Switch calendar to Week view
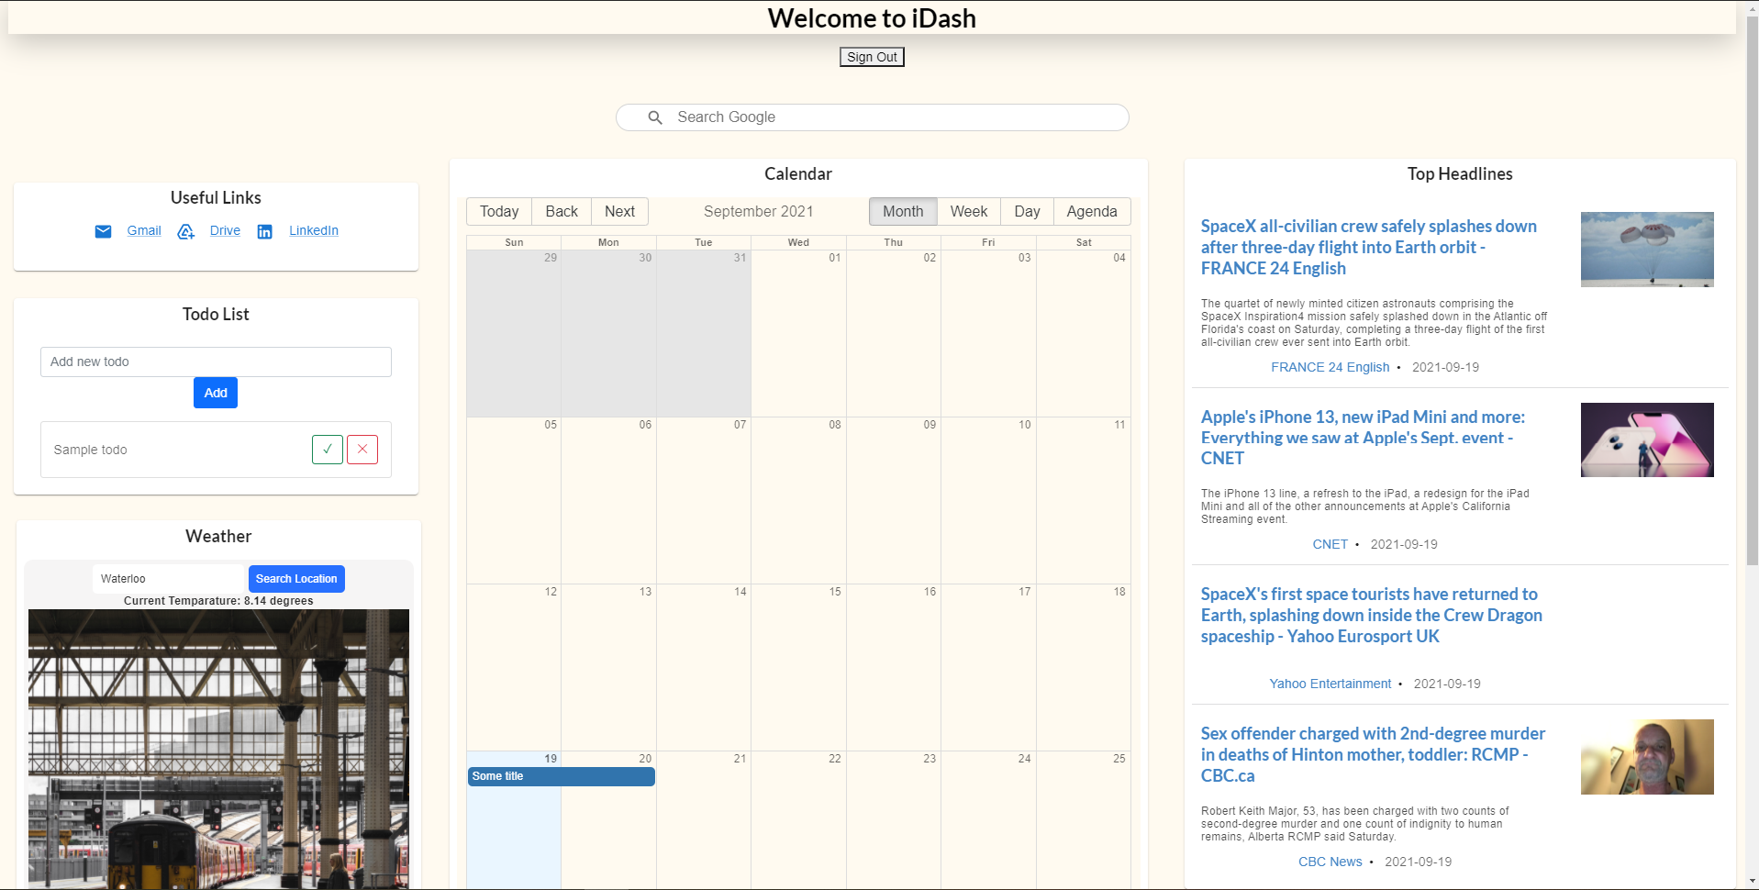The height and width of the screenshot is (890, 1759). click(969, 212)
